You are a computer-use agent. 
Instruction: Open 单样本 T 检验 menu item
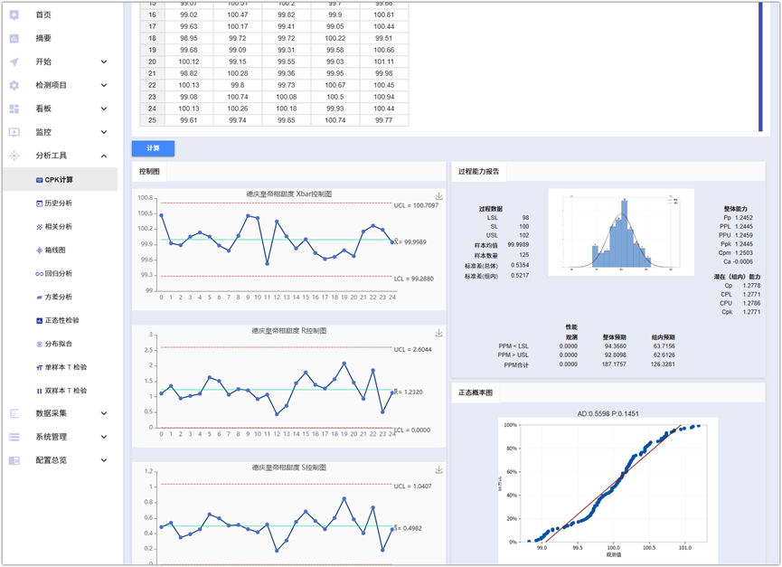click(65, 367)
